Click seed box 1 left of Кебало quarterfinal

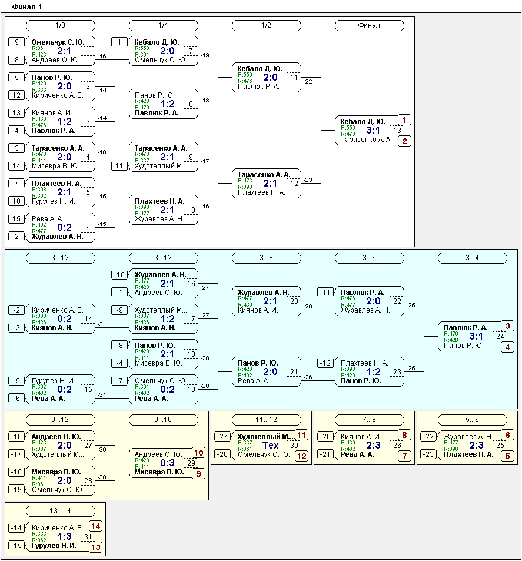click(119, 42)
